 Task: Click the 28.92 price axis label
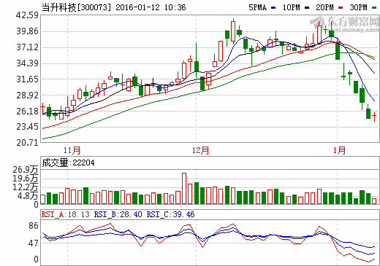(27, 95)
